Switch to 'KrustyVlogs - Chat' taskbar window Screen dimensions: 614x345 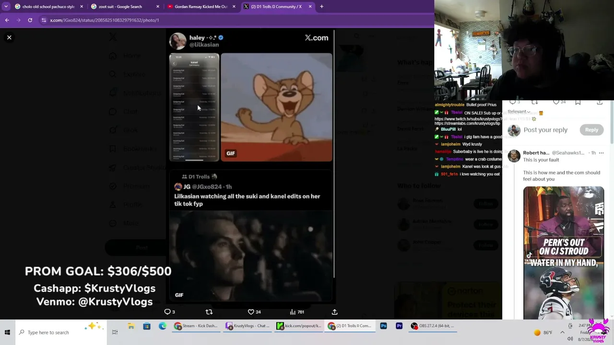pos(248,326)
